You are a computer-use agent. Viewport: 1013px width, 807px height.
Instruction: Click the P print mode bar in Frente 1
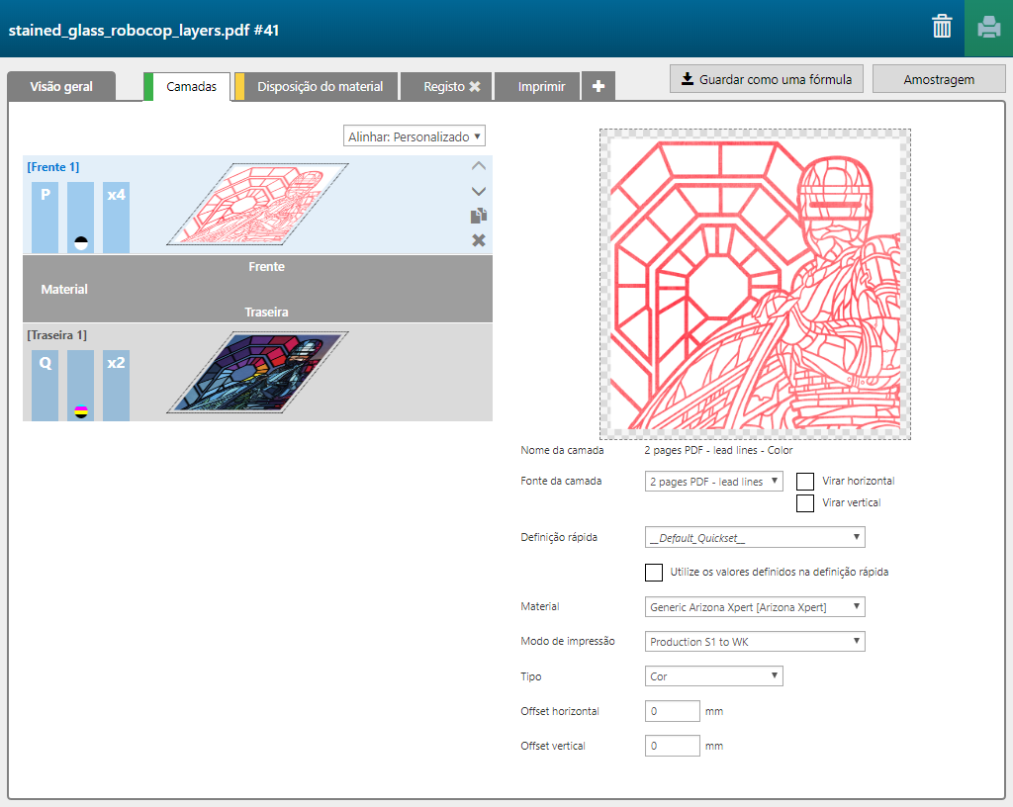pos(46,217)
